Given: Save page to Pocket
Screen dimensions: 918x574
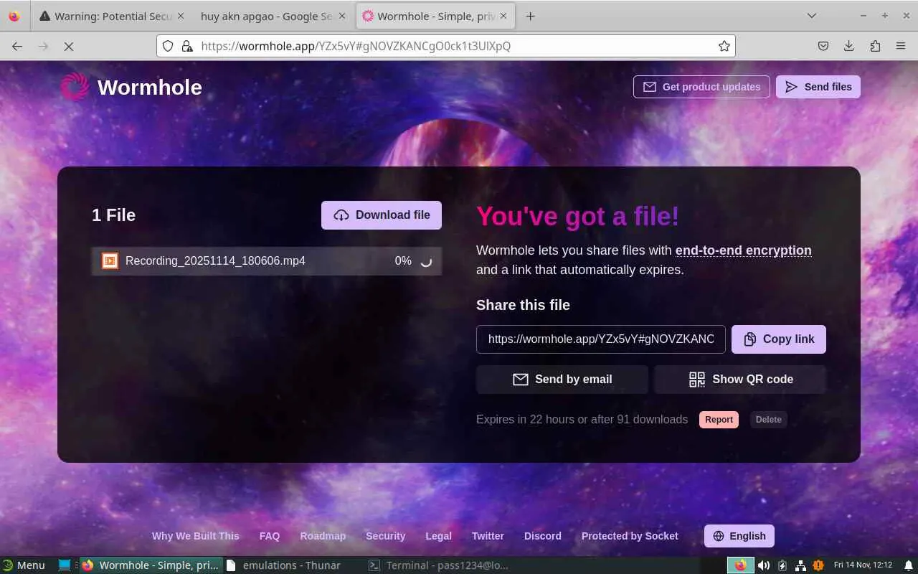Looking at the screenshot, I should coord(823,46).
